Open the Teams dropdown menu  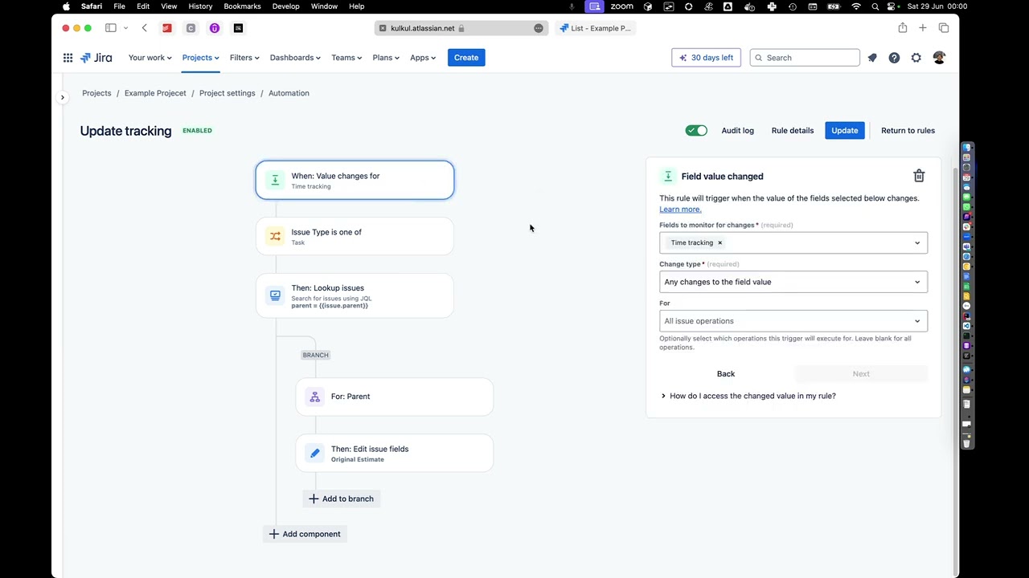(x=346, y=58)
